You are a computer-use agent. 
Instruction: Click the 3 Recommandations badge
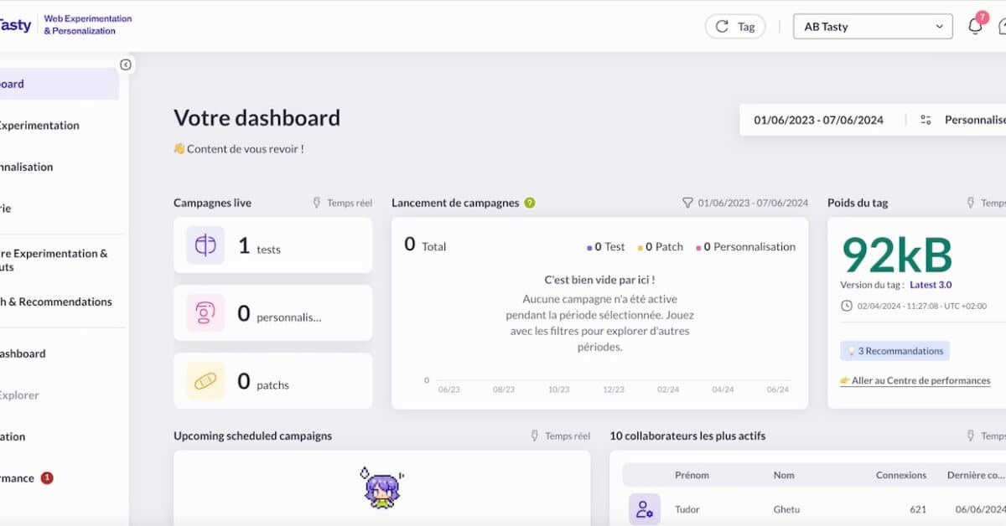point(895,351)
